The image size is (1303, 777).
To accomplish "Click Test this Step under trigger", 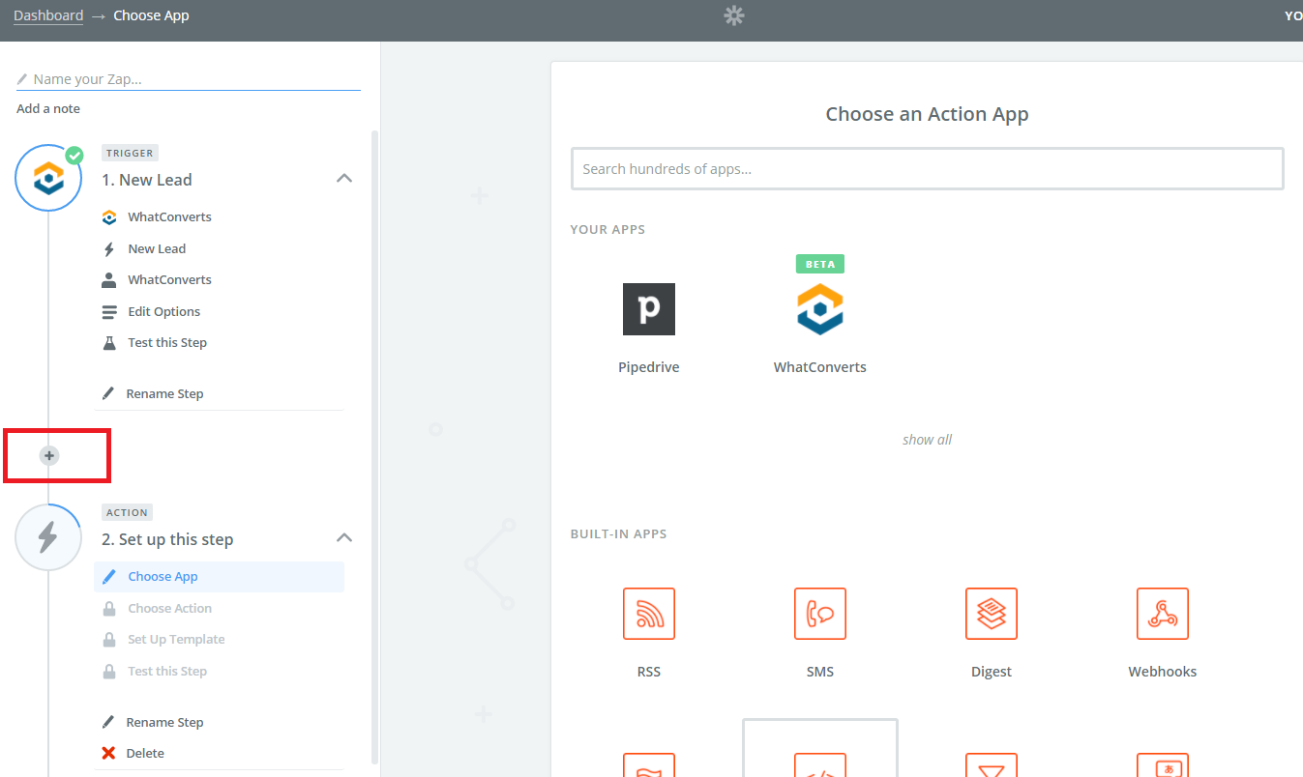I will pyautogui.click(x=167, y=342).
